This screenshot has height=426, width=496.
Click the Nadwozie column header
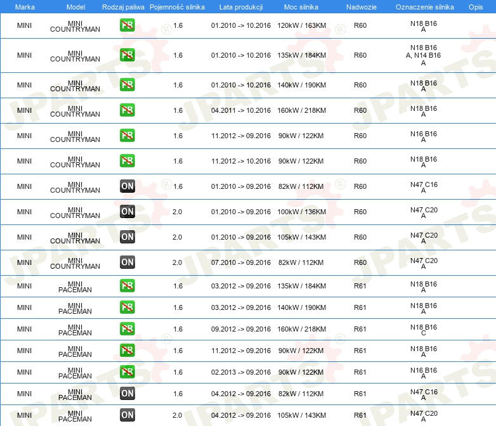tap(362, 7)
